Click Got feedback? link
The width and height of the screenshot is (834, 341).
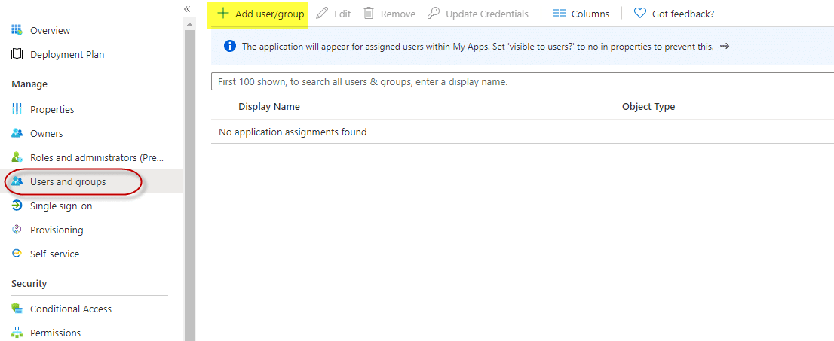tap(674, 14)
